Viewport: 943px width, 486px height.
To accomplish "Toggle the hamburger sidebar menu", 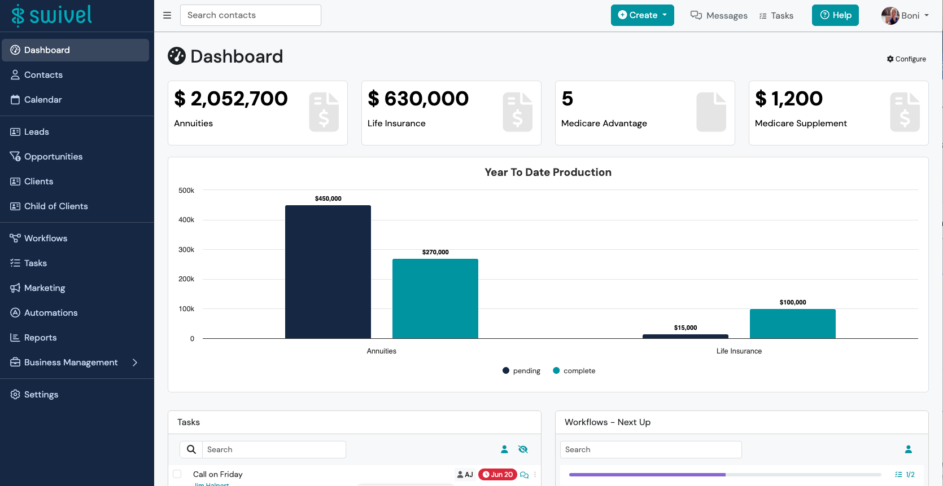I will [x=167, y=15].
